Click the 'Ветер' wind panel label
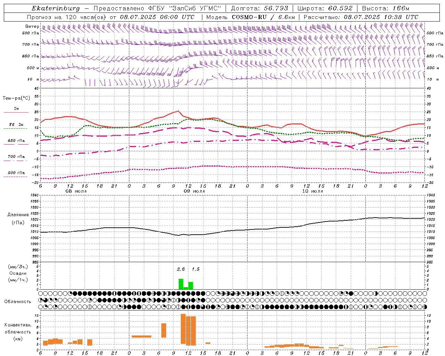This screenshot has width=445, height=356. click(32, 26)
